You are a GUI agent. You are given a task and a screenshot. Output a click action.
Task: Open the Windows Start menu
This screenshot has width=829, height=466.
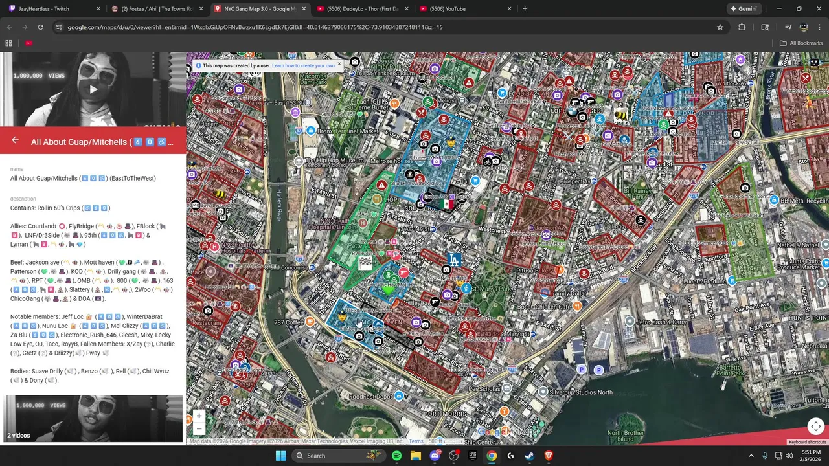[280, 456]
